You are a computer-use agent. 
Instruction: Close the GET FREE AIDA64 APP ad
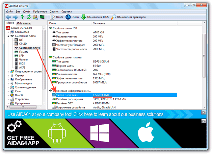204,121
